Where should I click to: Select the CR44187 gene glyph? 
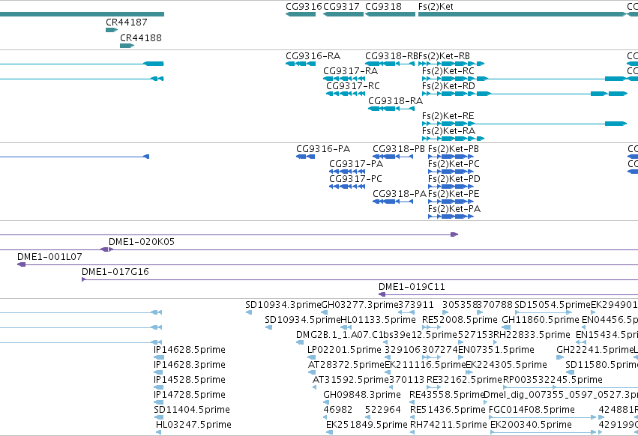tap(112, 30)
